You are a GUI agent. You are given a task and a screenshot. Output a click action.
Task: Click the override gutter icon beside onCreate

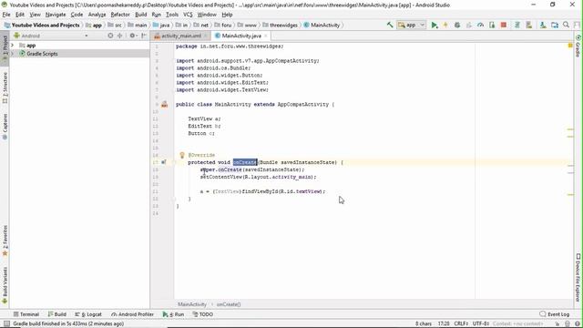point(164,162)
